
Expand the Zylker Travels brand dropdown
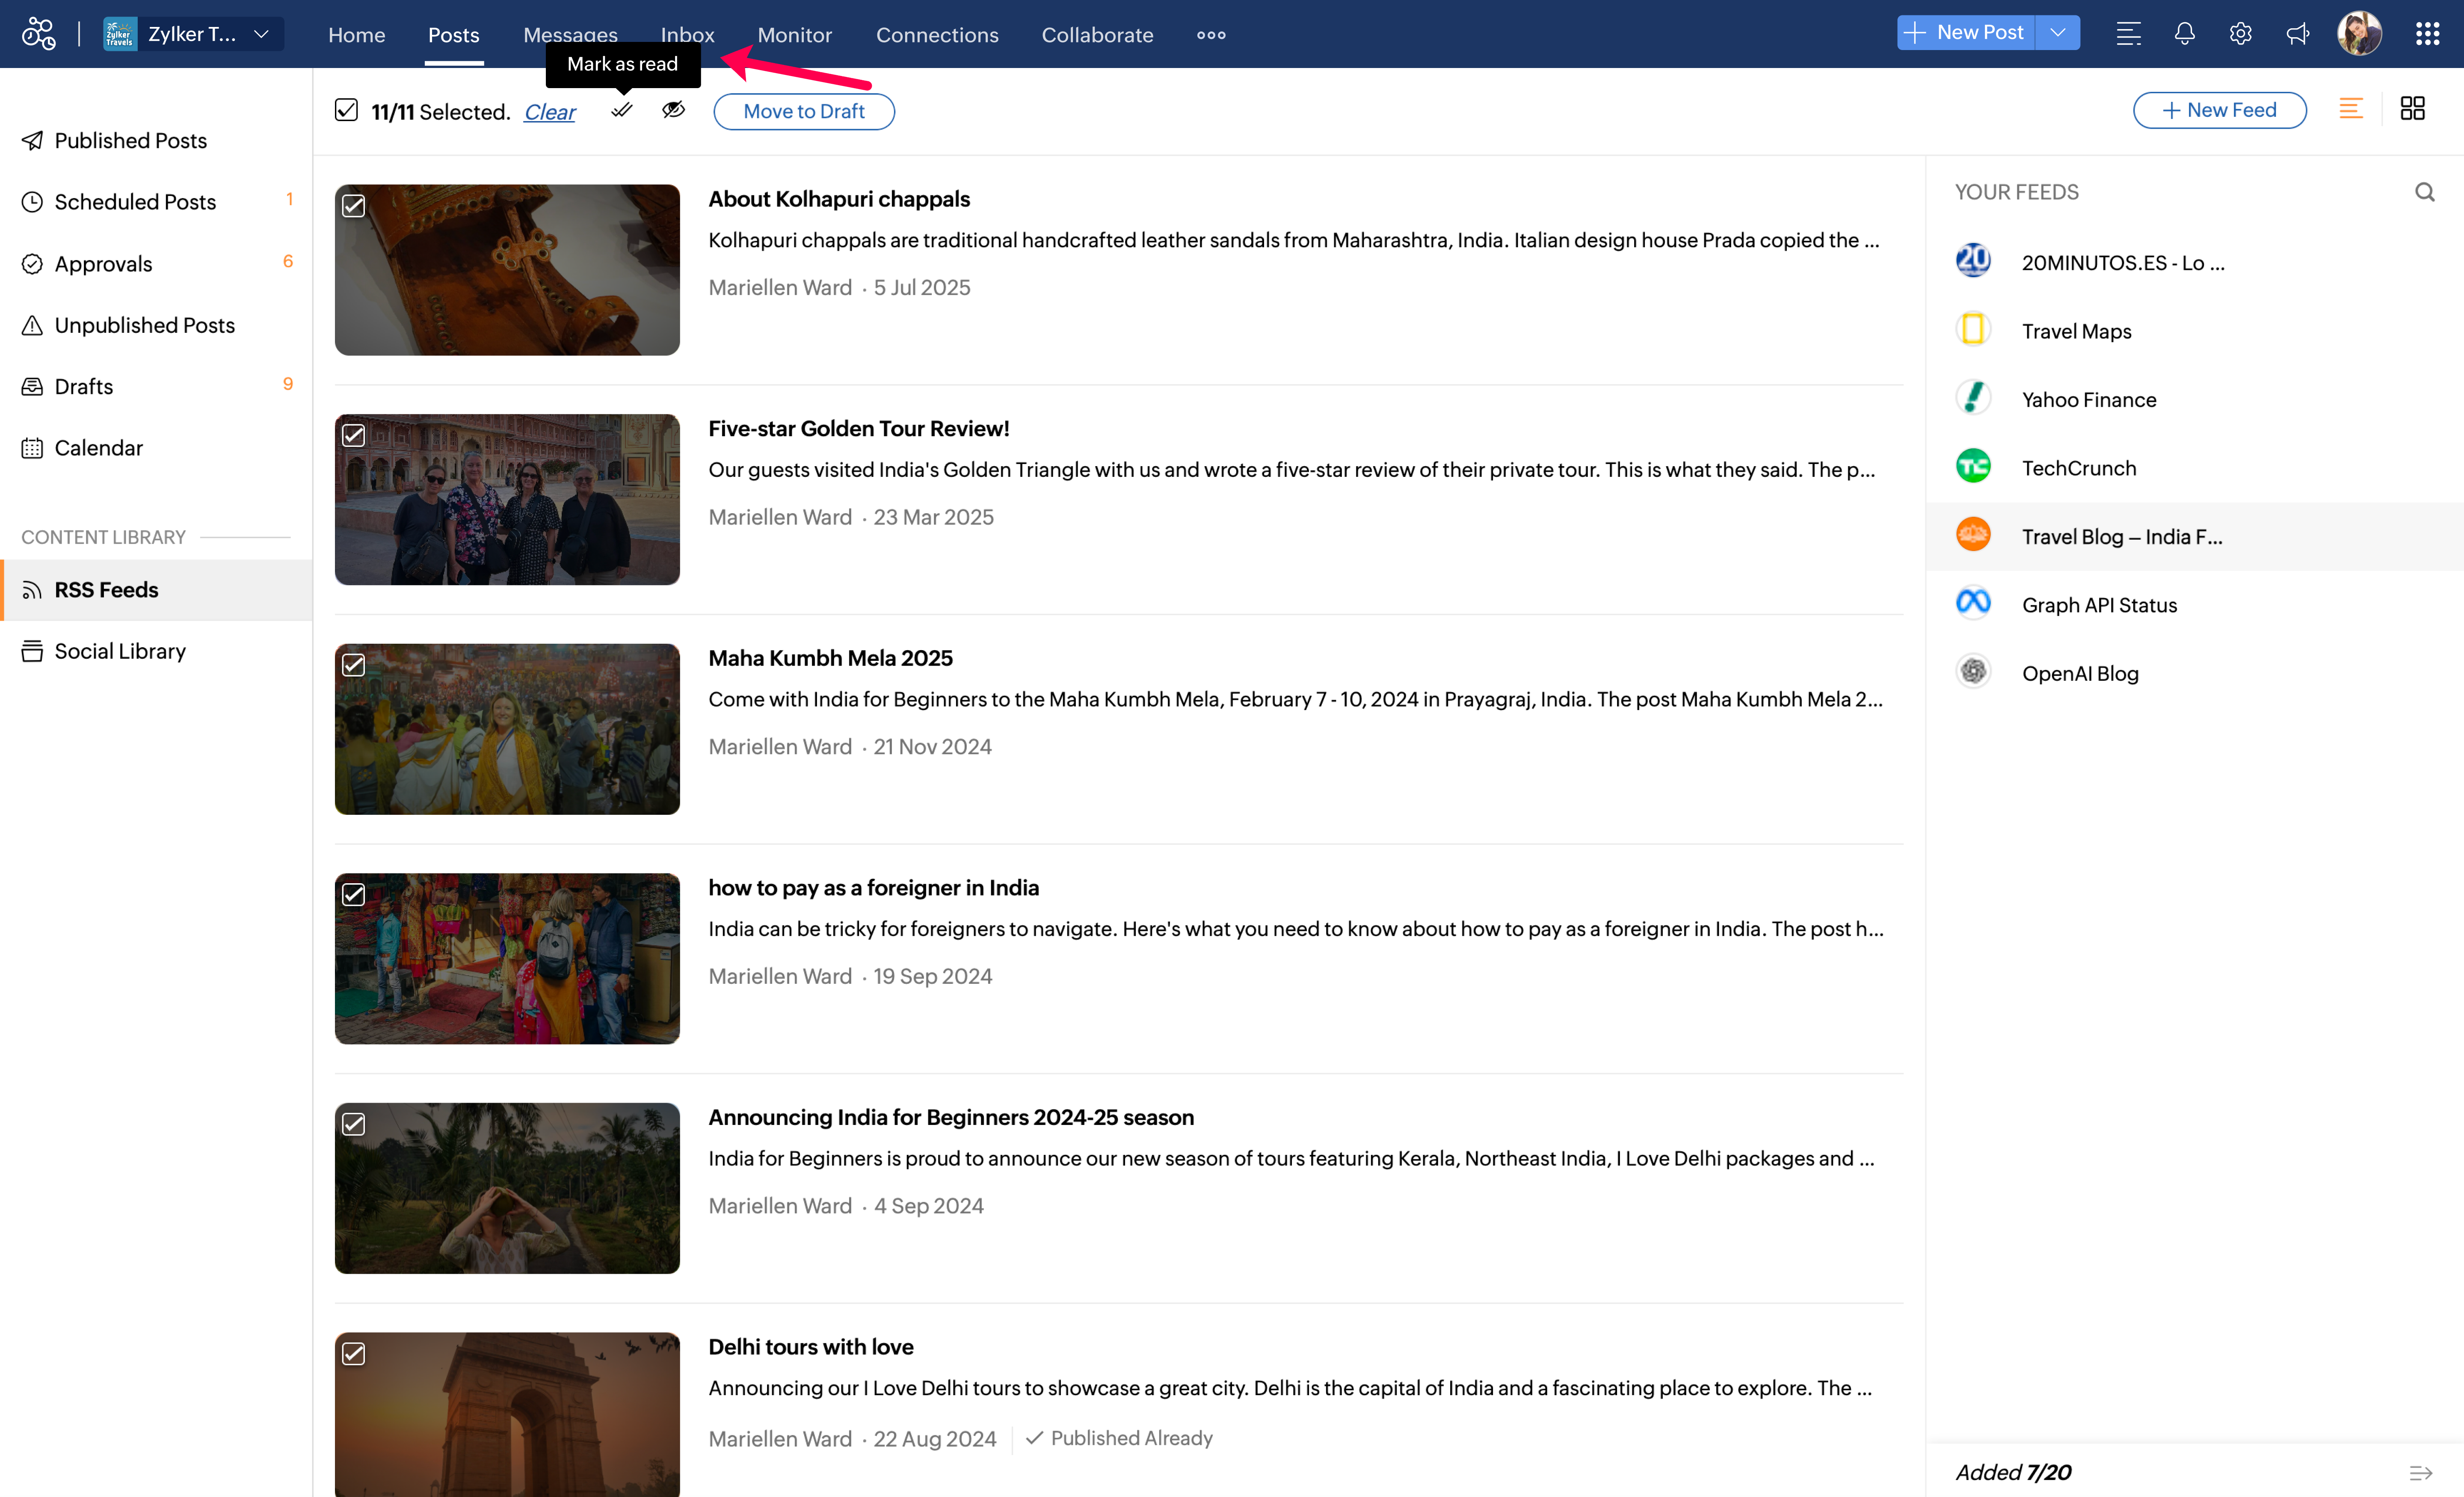click(x=262, y=34)
